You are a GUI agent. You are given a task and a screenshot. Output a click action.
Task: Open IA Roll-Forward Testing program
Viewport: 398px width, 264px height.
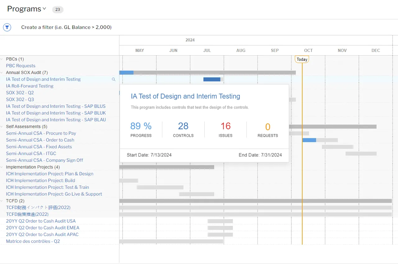coord(30,86)
